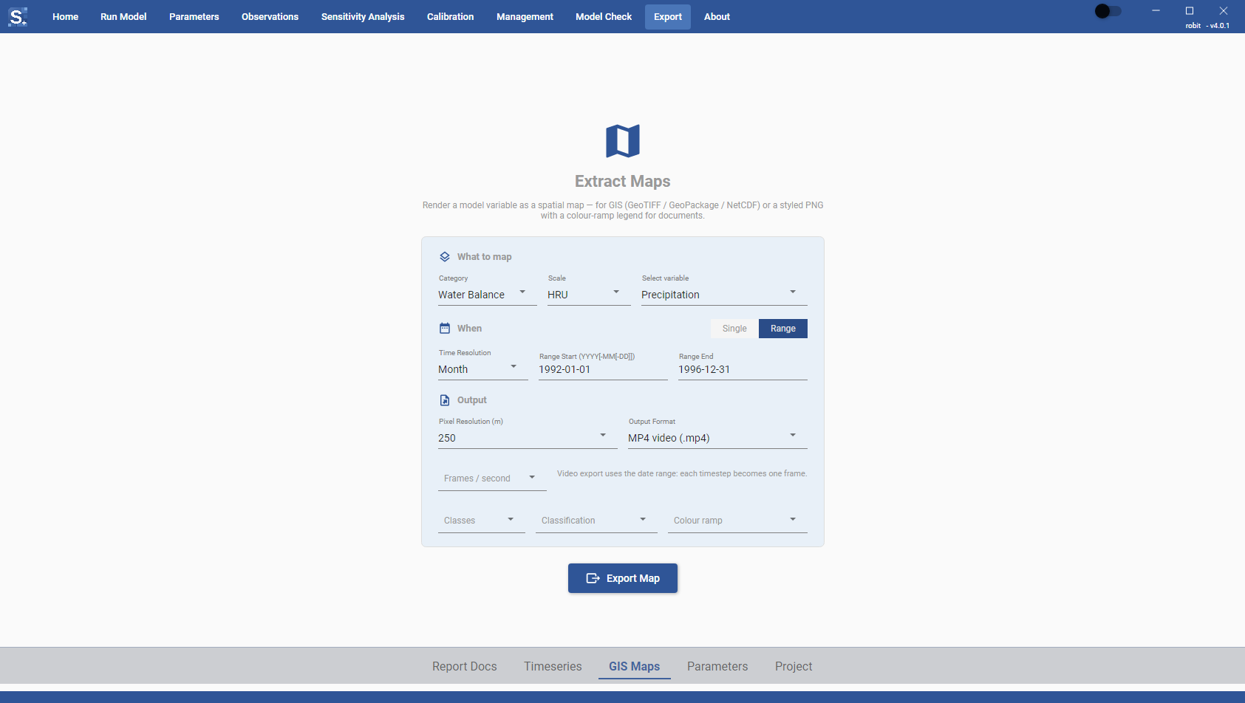Open the Category dropdown showing Water Balance
The height and width of the screenshot is (703, 1245).
[488, 295]
